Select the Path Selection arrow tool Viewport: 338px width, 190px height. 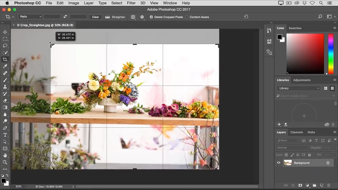pyautogui.click(x=5, y=142)
